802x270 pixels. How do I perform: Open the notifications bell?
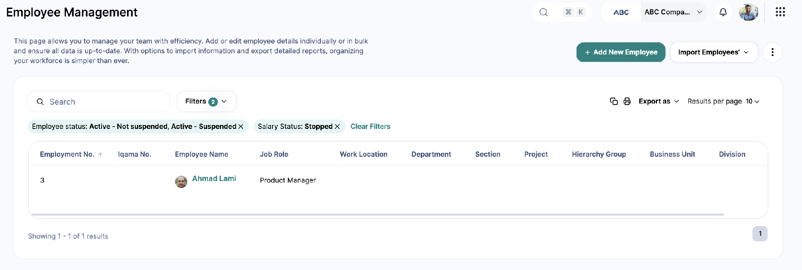tap(723, 12)
